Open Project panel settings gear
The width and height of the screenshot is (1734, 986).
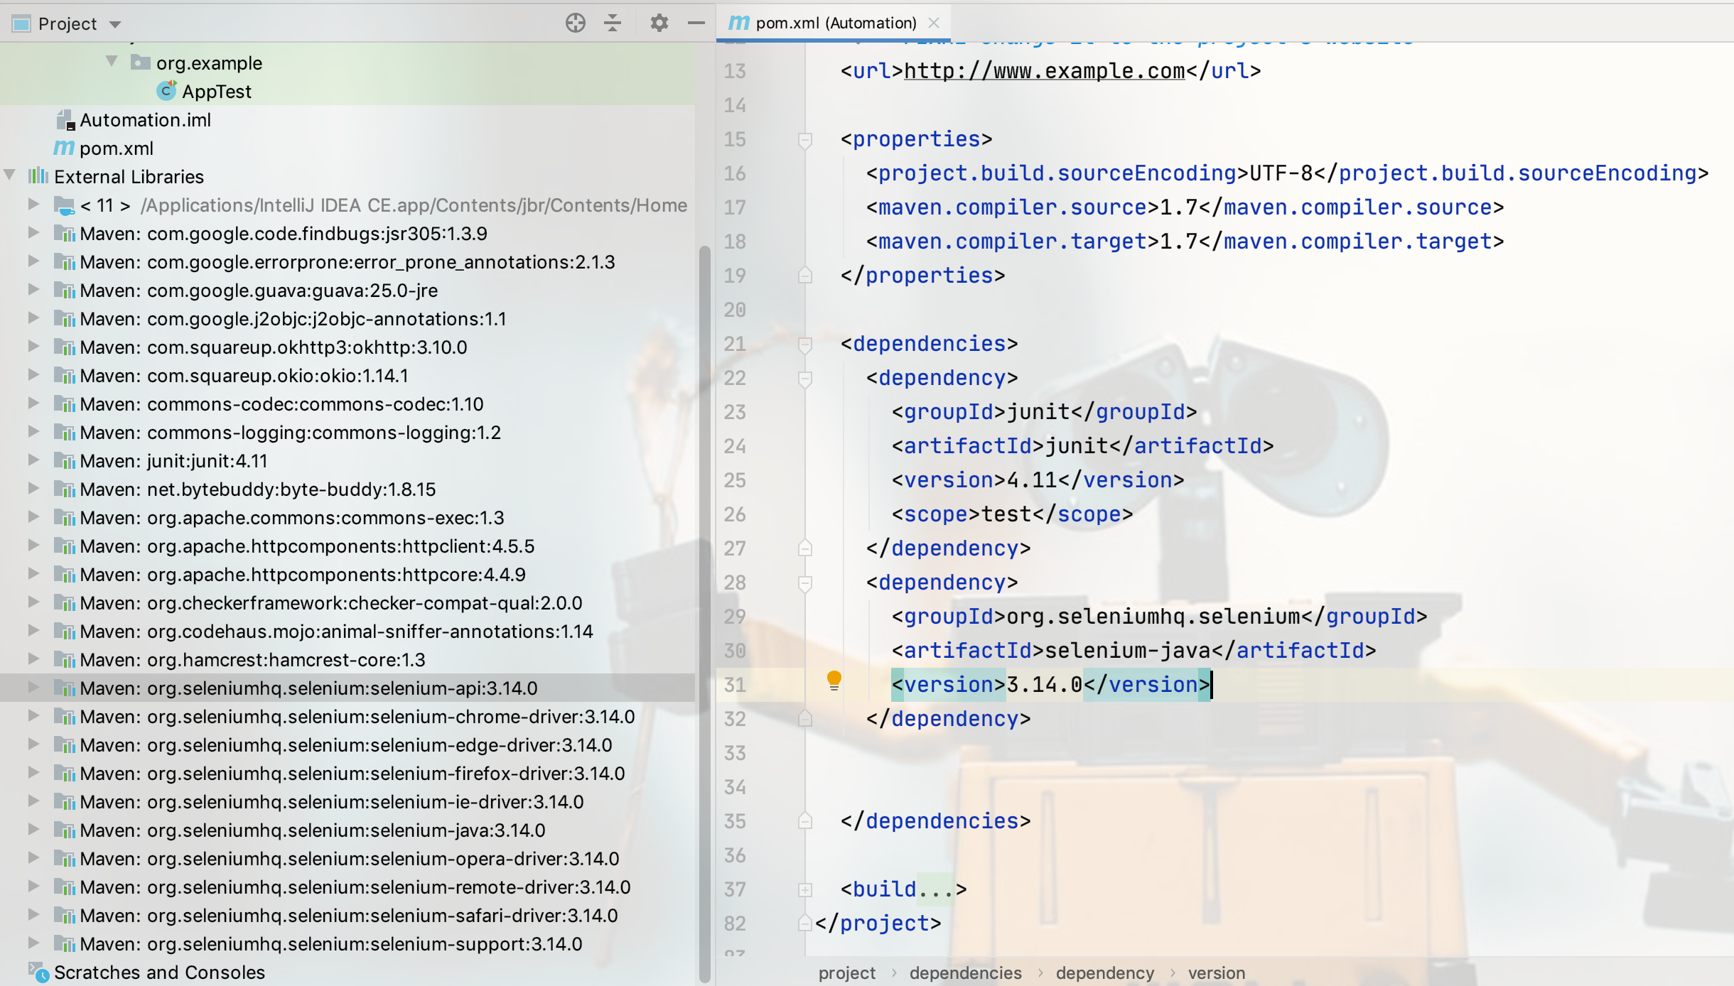tap(659, 23)
